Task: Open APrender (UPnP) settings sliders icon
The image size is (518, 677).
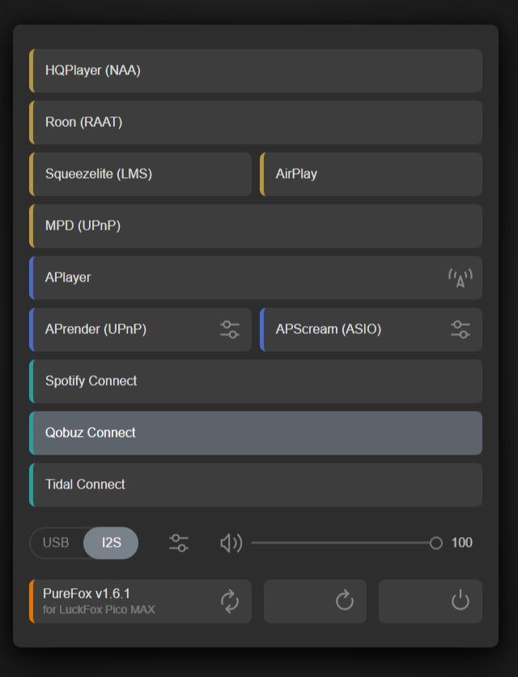Action: (x=230, y=329)
